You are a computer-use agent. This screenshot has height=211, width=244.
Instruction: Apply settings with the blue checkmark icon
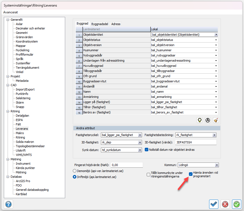[x=214, y=204]
